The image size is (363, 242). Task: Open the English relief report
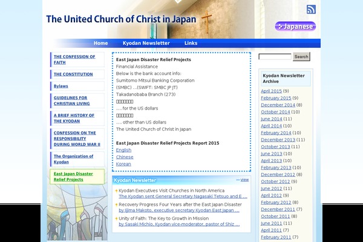coord(123,150)
